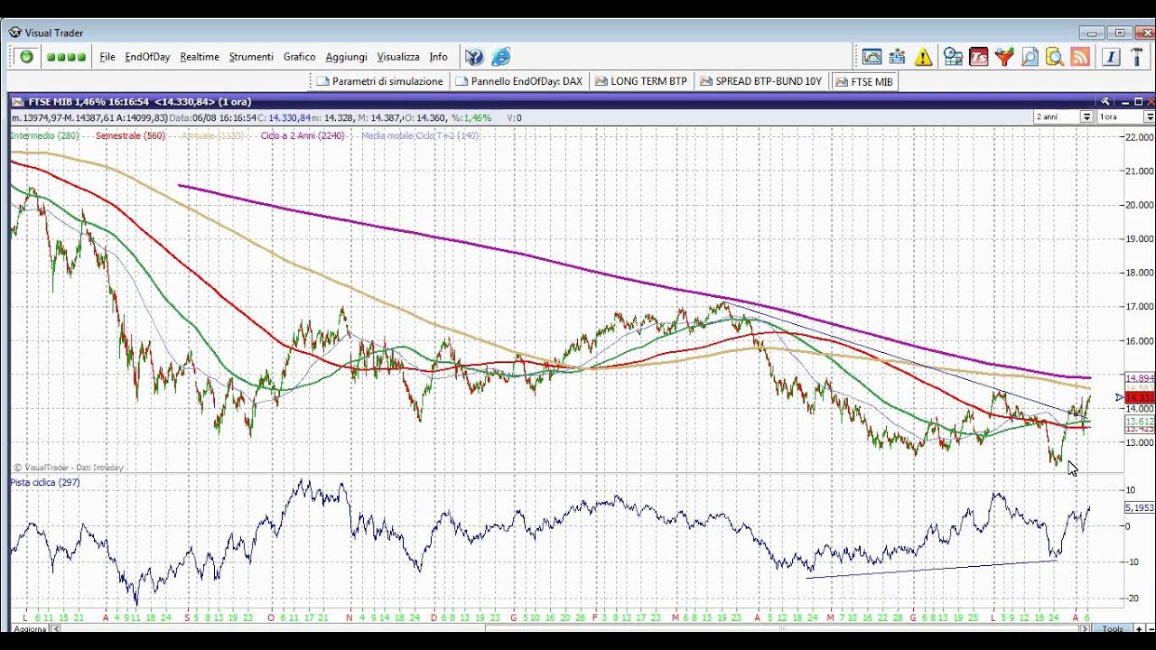Launch the red Ts trading system icon
Screen dimensions: 1156x650
(978, 57)
